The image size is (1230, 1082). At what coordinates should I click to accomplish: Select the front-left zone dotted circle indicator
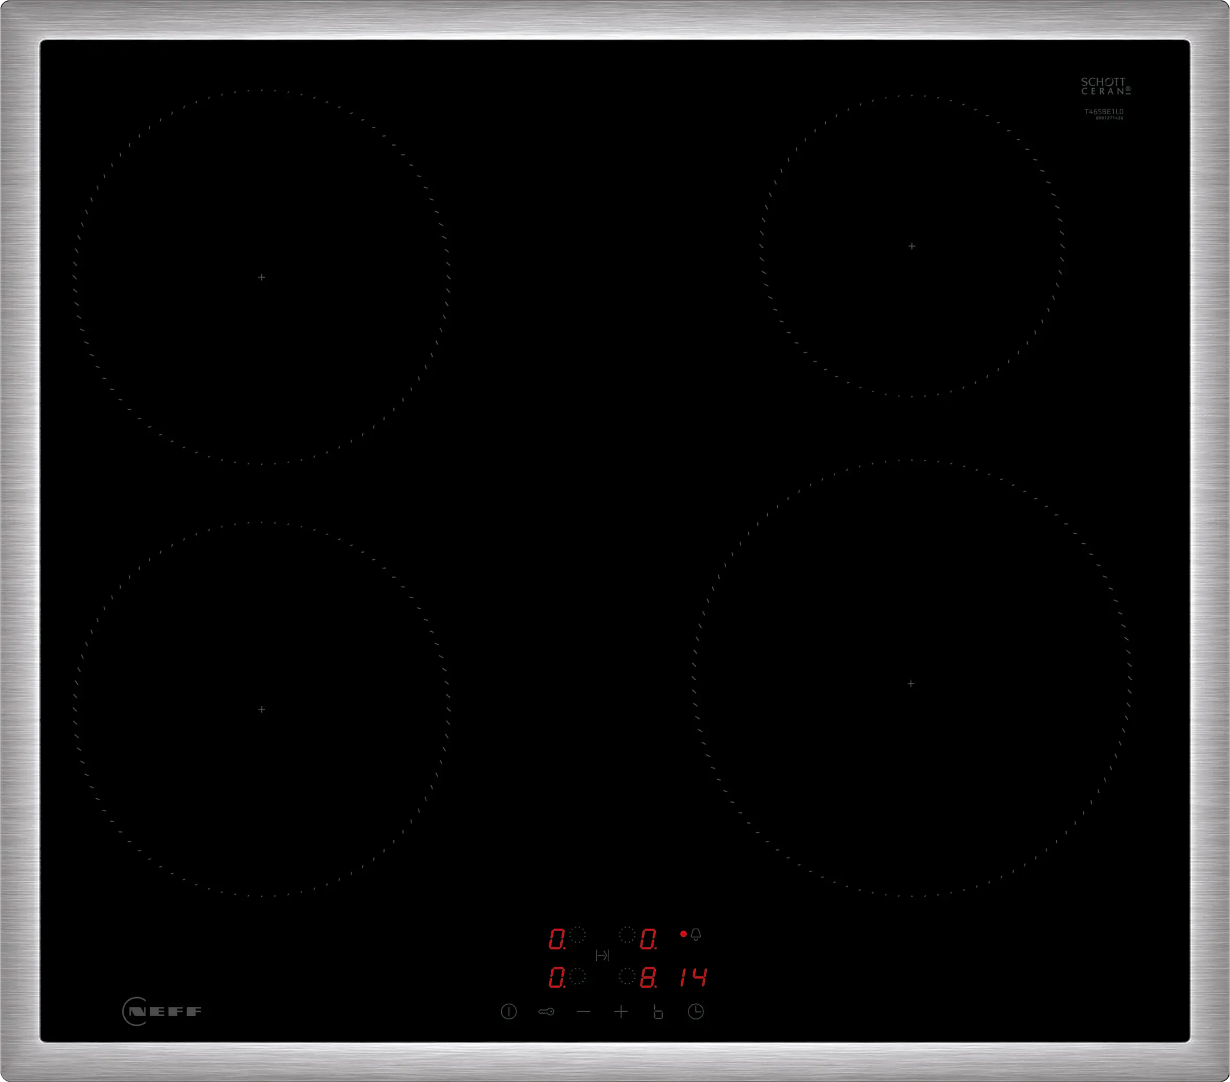pyautogui.click(x=577, y=976)
